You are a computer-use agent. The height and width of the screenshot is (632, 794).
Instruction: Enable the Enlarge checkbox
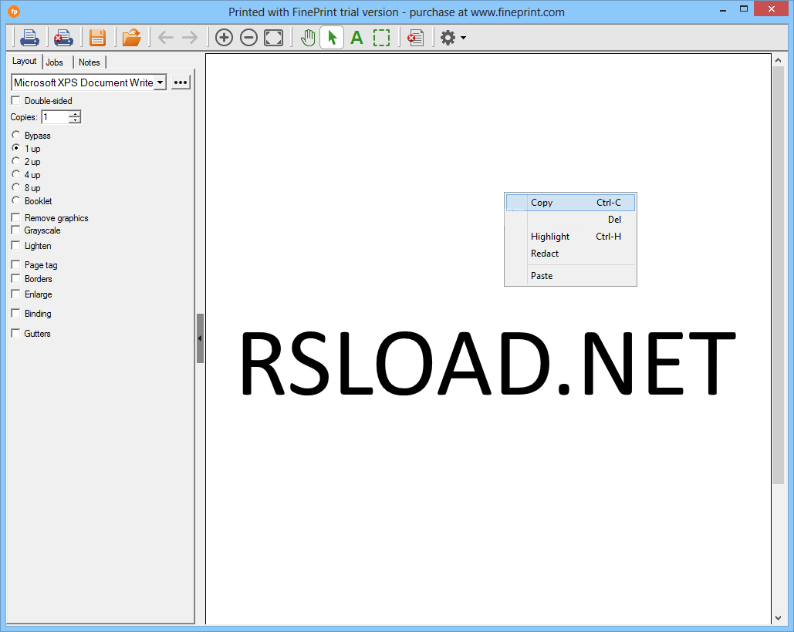pyautogui.click(x=15, y=294)
